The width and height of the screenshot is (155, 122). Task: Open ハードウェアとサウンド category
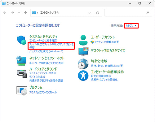click(x=43, y=69)
